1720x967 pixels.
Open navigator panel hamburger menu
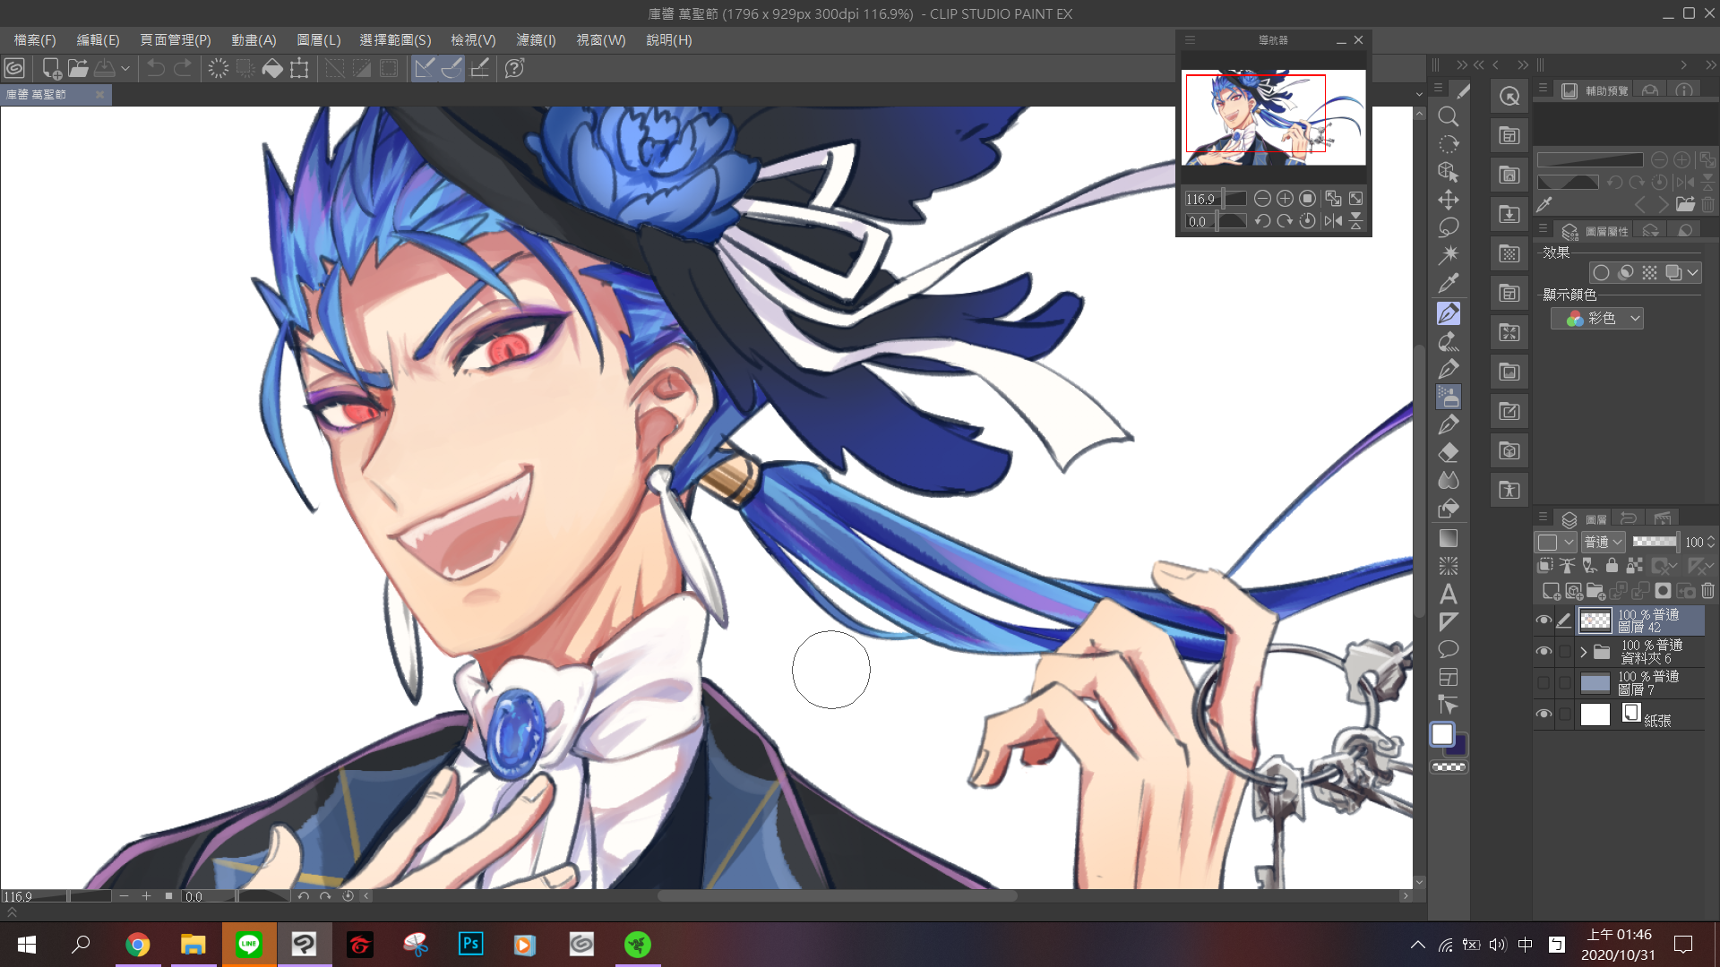(x=1190, y=40)
